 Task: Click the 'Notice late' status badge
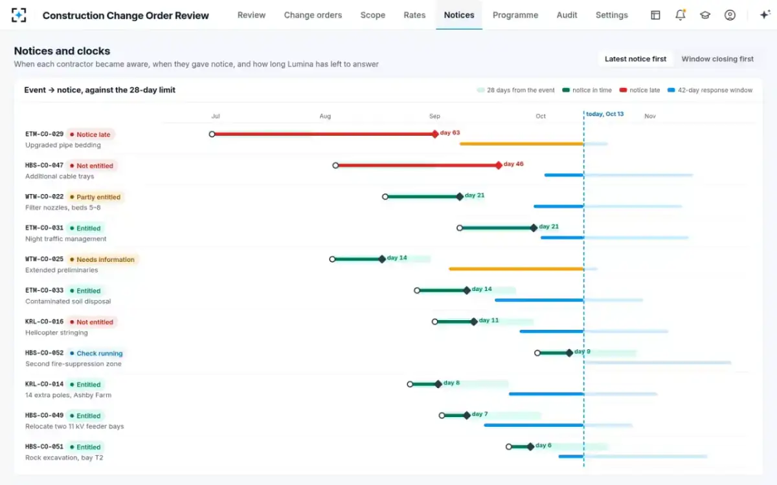tap(91, 135)
